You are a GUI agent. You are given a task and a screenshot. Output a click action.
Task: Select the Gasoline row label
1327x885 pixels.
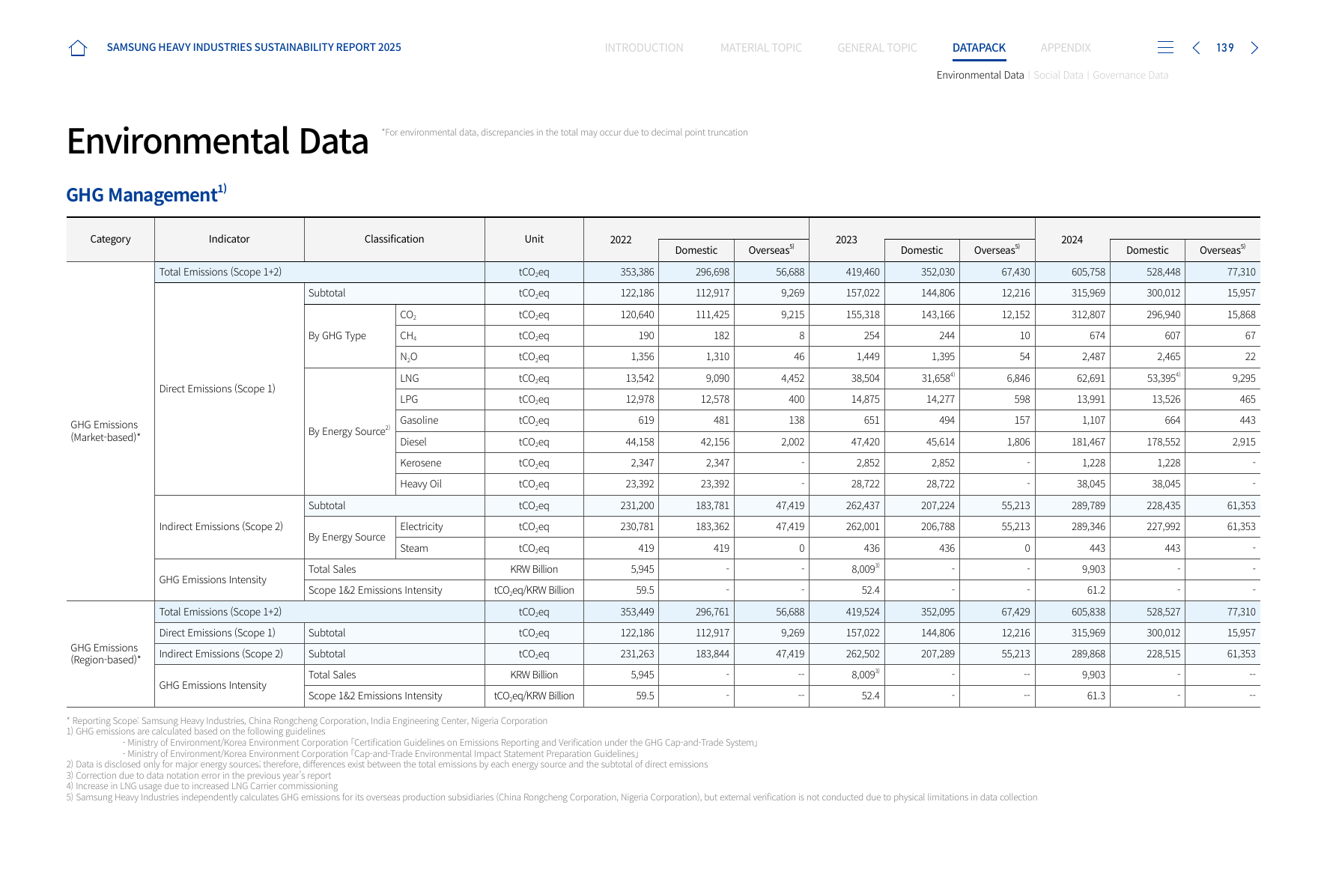419,420
